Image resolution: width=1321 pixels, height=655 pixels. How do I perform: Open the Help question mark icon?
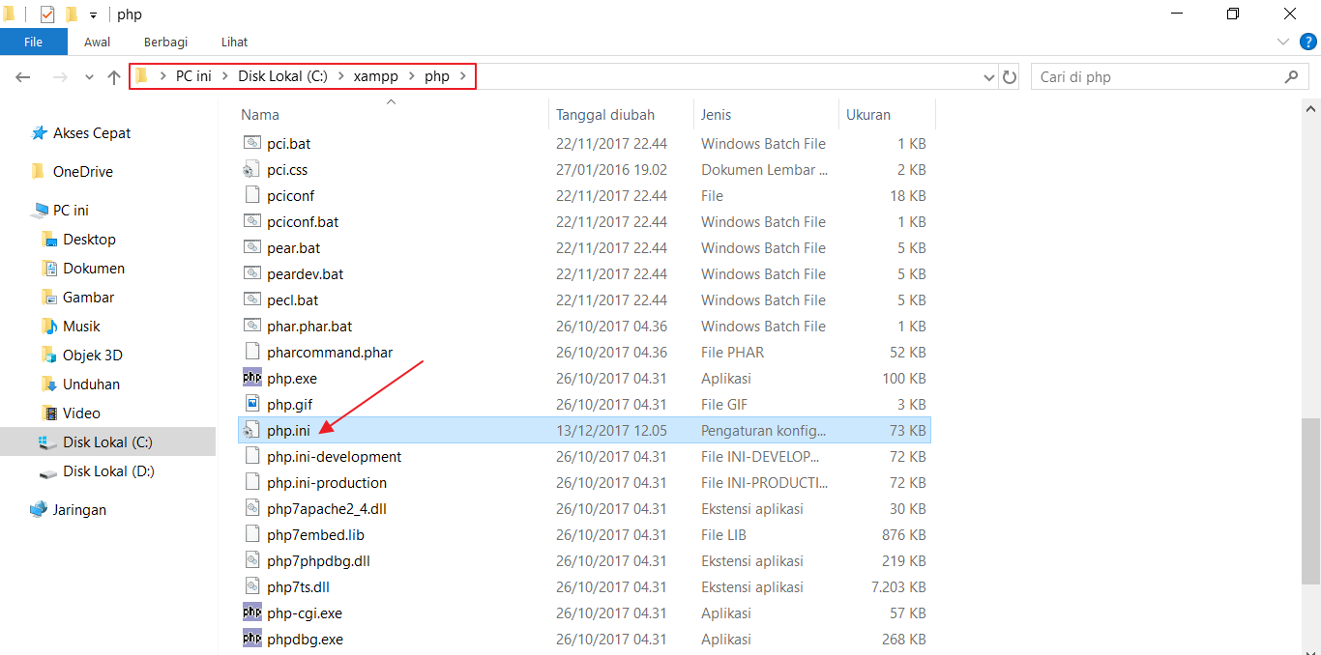pyautogui.click(x=1308, y=42)
